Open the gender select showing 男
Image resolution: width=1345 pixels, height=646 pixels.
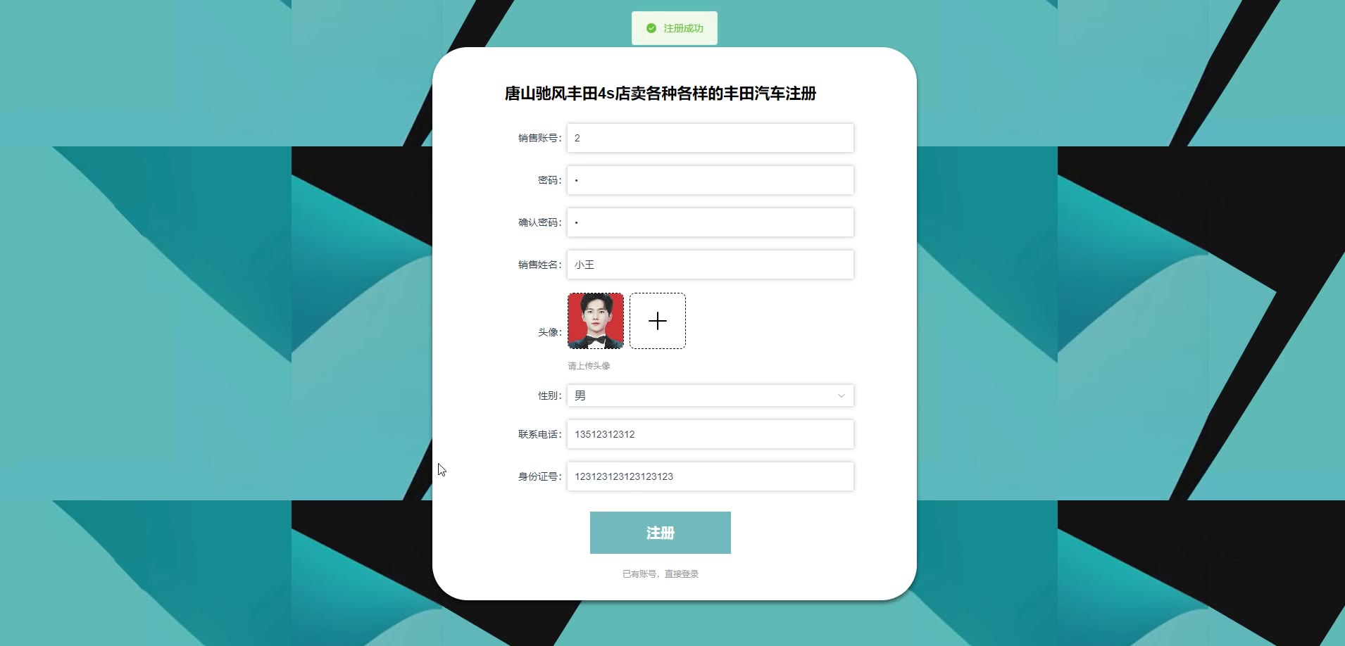711,395
